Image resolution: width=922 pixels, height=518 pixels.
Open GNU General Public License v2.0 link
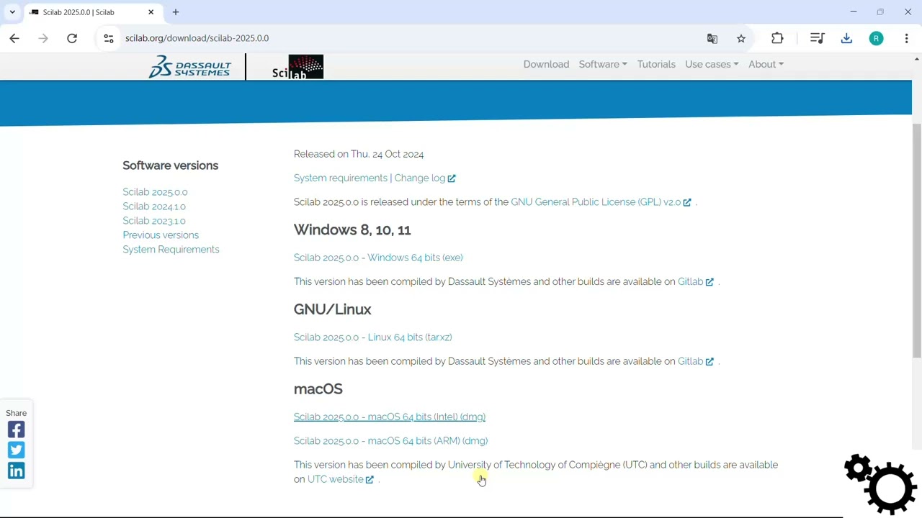(601, 202)
